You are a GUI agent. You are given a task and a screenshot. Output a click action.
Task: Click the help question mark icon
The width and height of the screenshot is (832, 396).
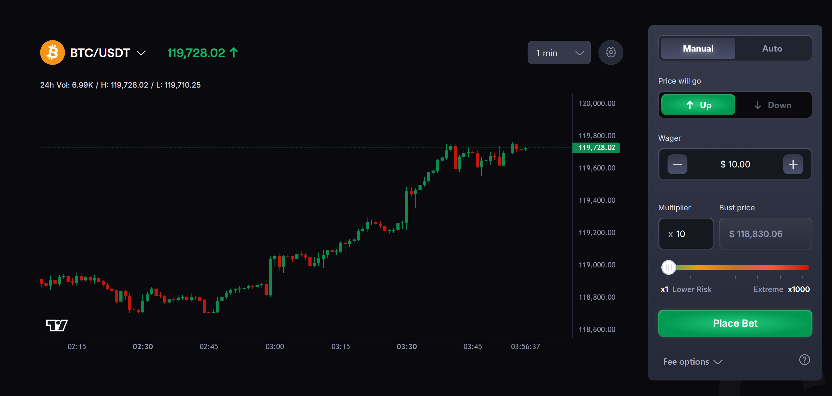[x=804, y=360]
